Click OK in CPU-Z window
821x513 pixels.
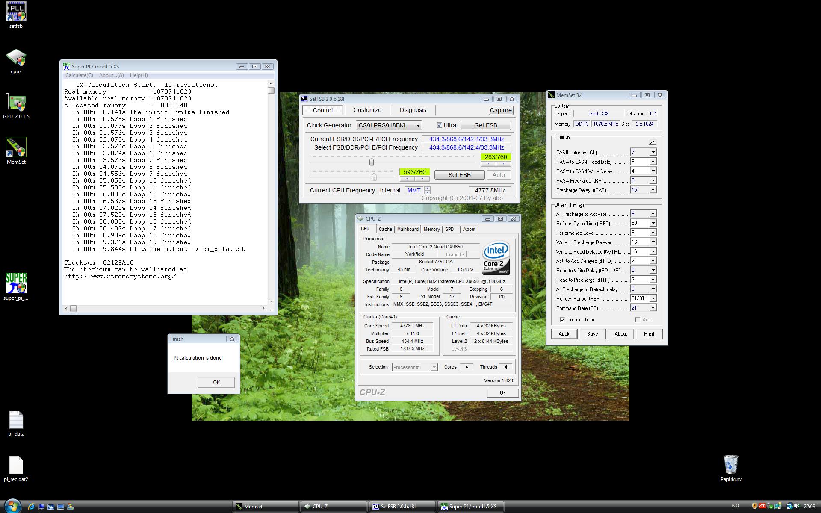503,392
